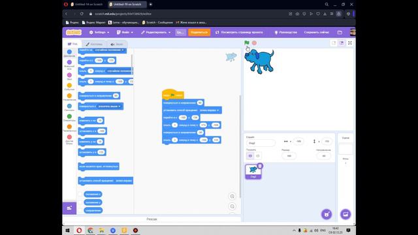This screenshot has height=235, width=418.
Task: Tick the checkbox next to direction reporter
Action: [x=80, y=210]
